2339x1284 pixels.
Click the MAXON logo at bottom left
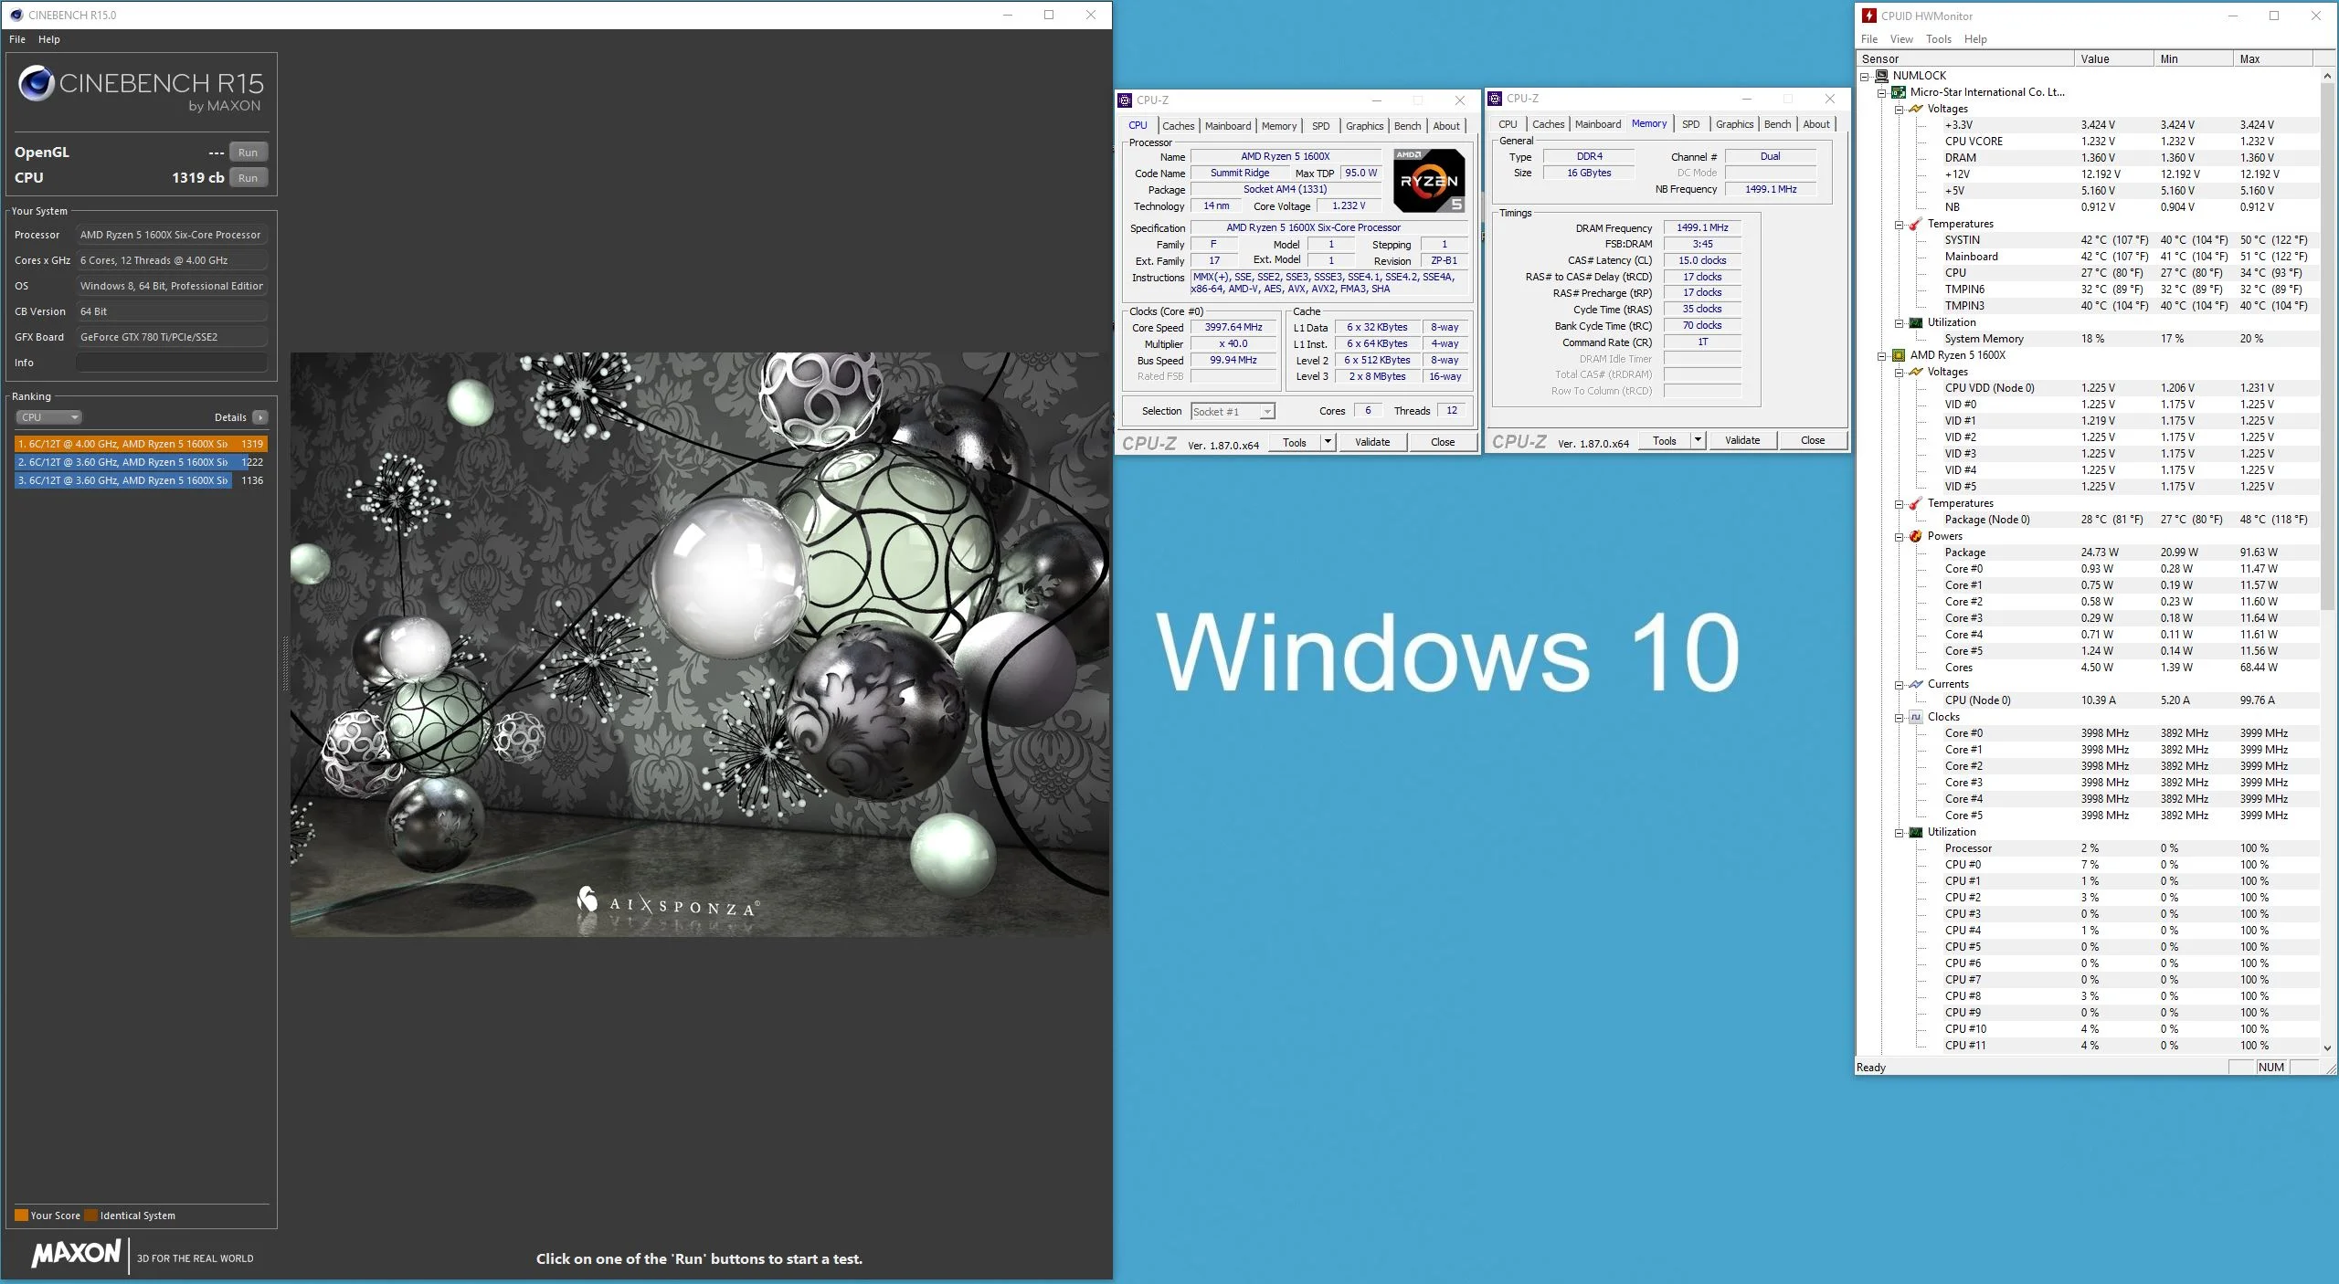76,1253
